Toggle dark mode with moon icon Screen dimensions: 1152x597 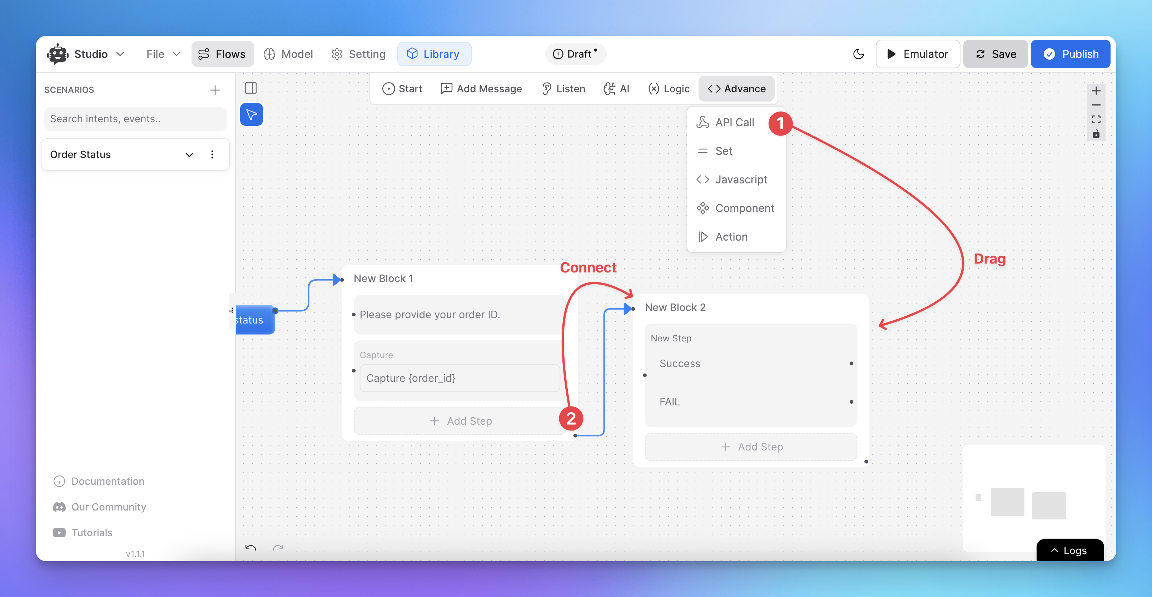(x=858, y=54)
